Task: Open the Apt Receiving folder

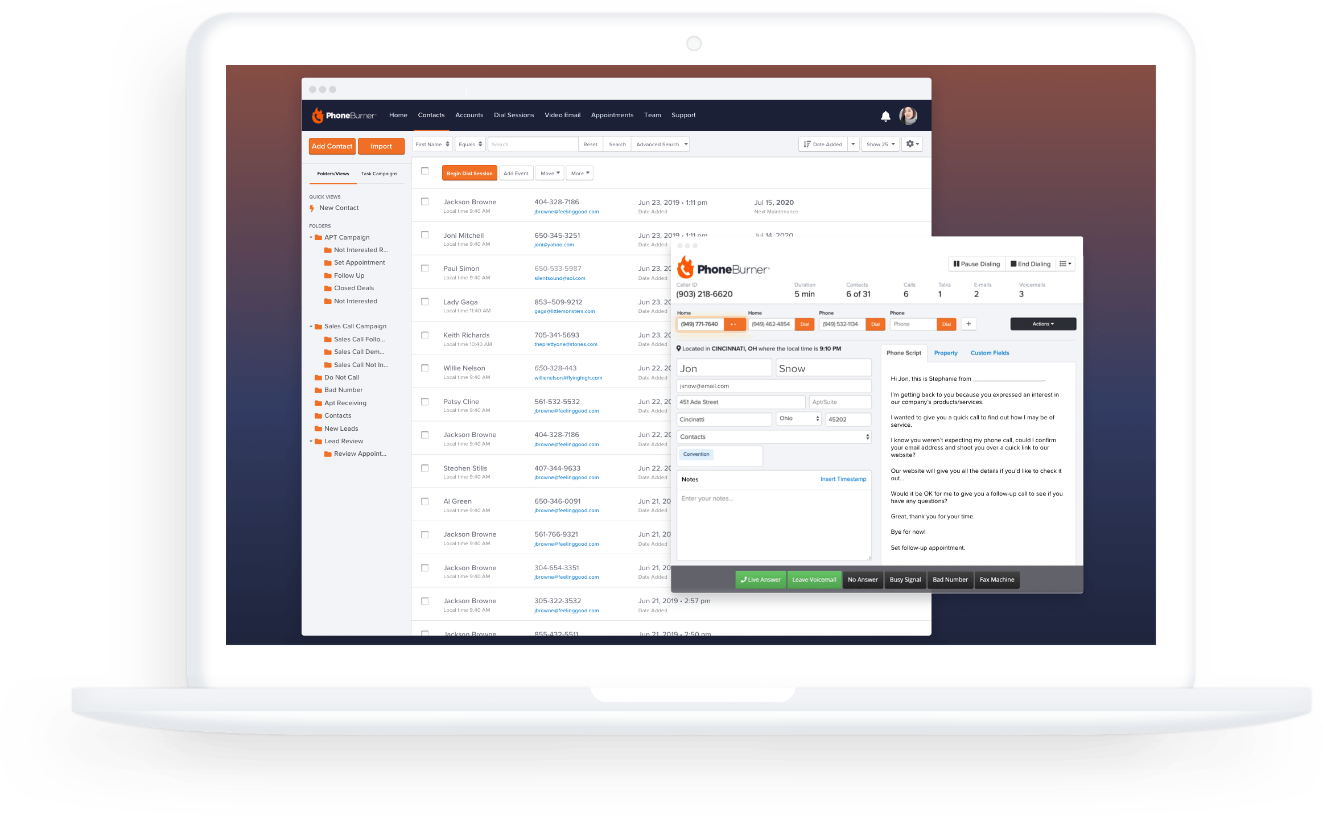Action: [341, 403]
